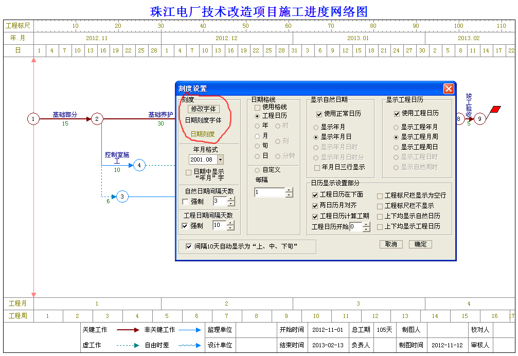Toggle 强制 under 工程日期间隔天数
This screenshot has width=518, height=356.
[x=185, y=225]
